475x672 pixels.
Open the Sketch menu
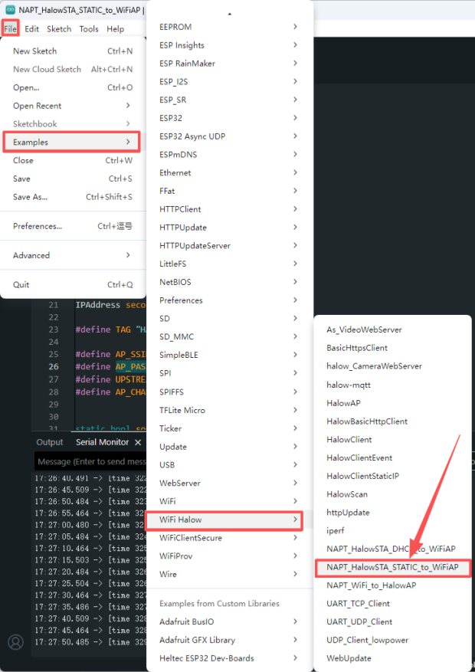[59, 28]
